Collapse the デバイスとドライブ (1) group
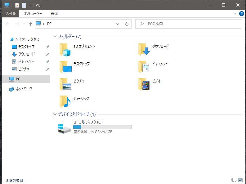Image resolution: width=246 pixels, height=184 pixels. [x=55, y=114]
